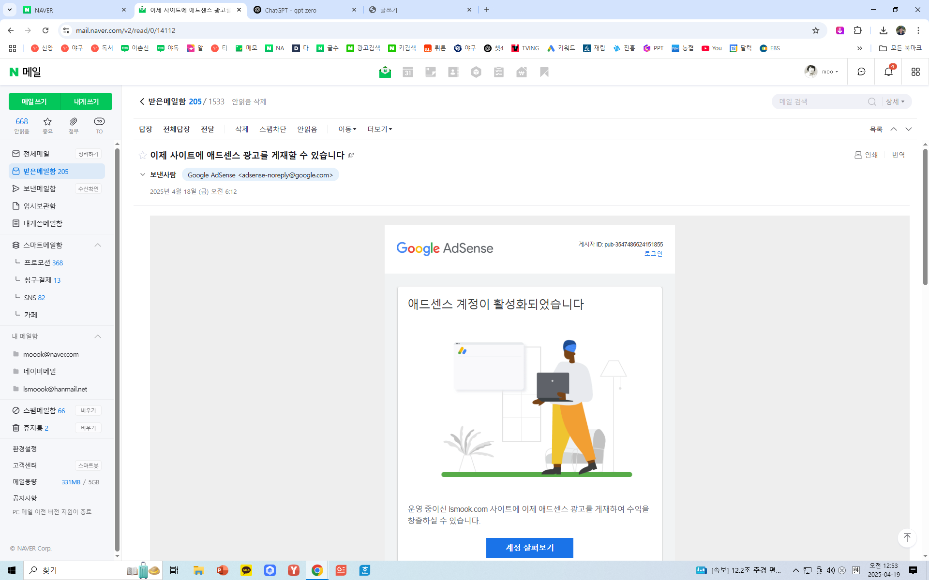929x580 pixels.
Task: Expand the 더보기 more options dropdown
Action: click(x=379, y=129)
